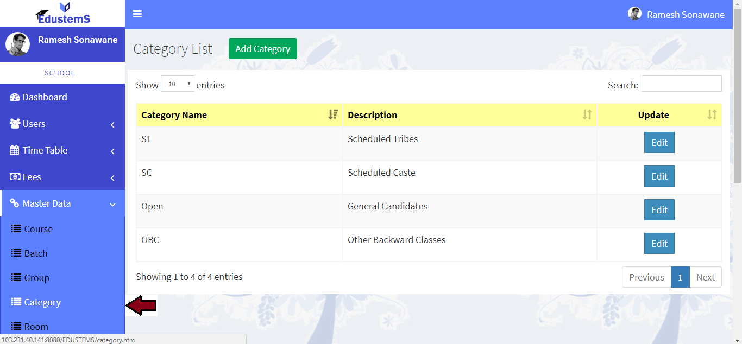The image size is (742, 344).
Task: Click the Dashboard gauge icon in sidebar
Action: [x=15, y=97]
